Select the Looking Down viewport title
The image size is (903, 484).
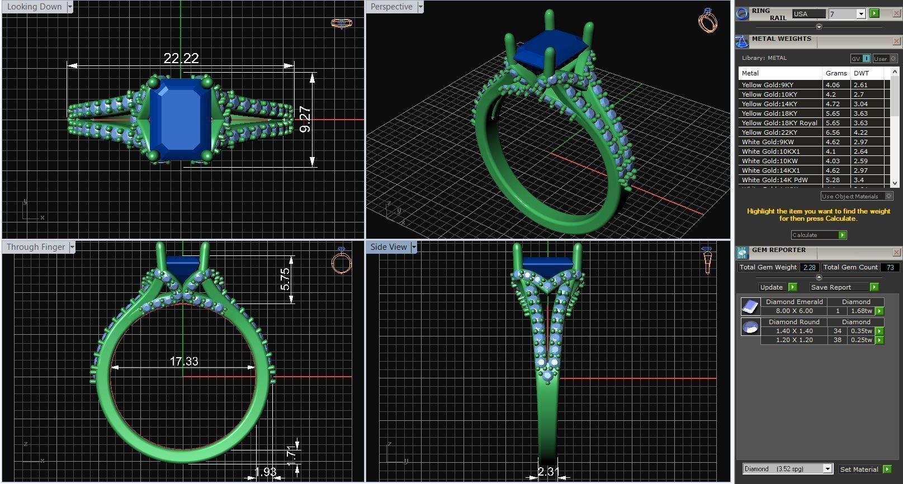(34, 7)
